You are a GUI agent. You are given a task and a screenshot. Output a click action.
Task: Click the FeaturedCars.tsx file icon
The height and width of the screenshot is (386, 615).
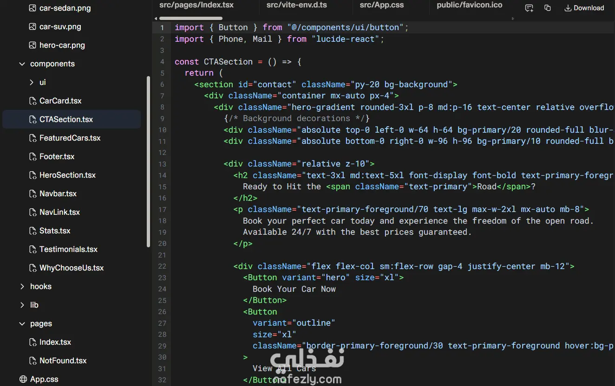coord(33,138)
